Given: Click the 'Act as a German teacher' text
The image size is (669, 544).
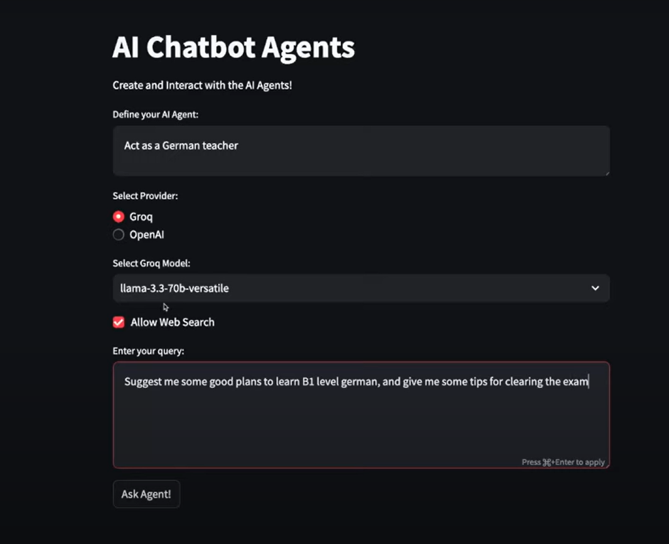Looking at the screenshot, I should (181, 145).
